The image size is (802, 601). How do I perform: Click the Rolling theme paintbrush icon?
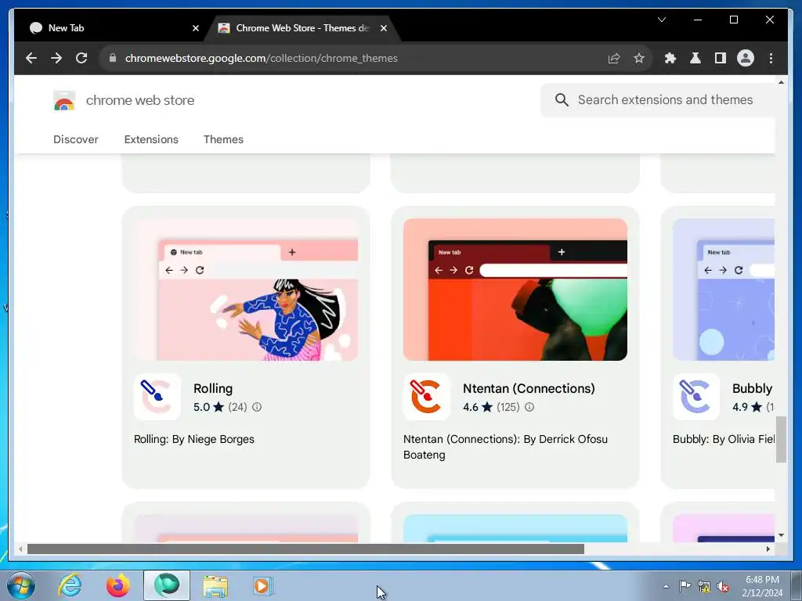pyautogui.click(x=157, y=397)
